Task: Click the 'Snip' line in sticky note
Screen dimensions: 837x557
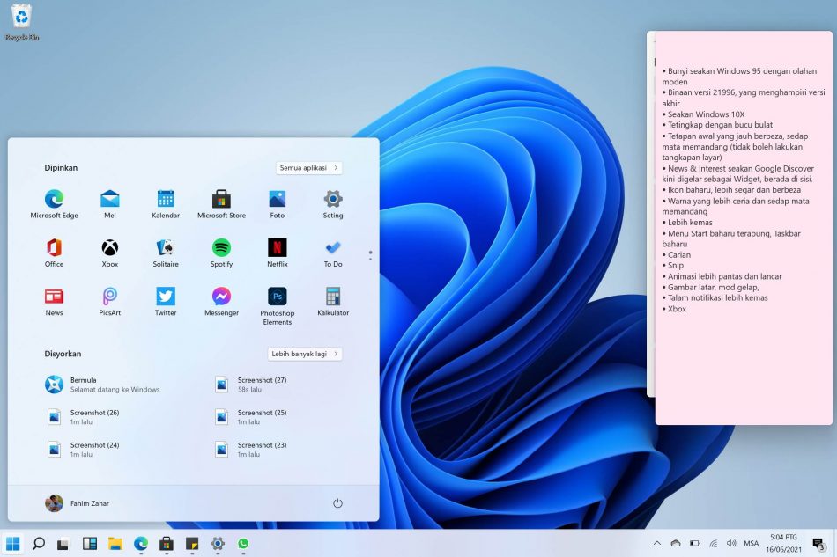Action: pos(672,266)
